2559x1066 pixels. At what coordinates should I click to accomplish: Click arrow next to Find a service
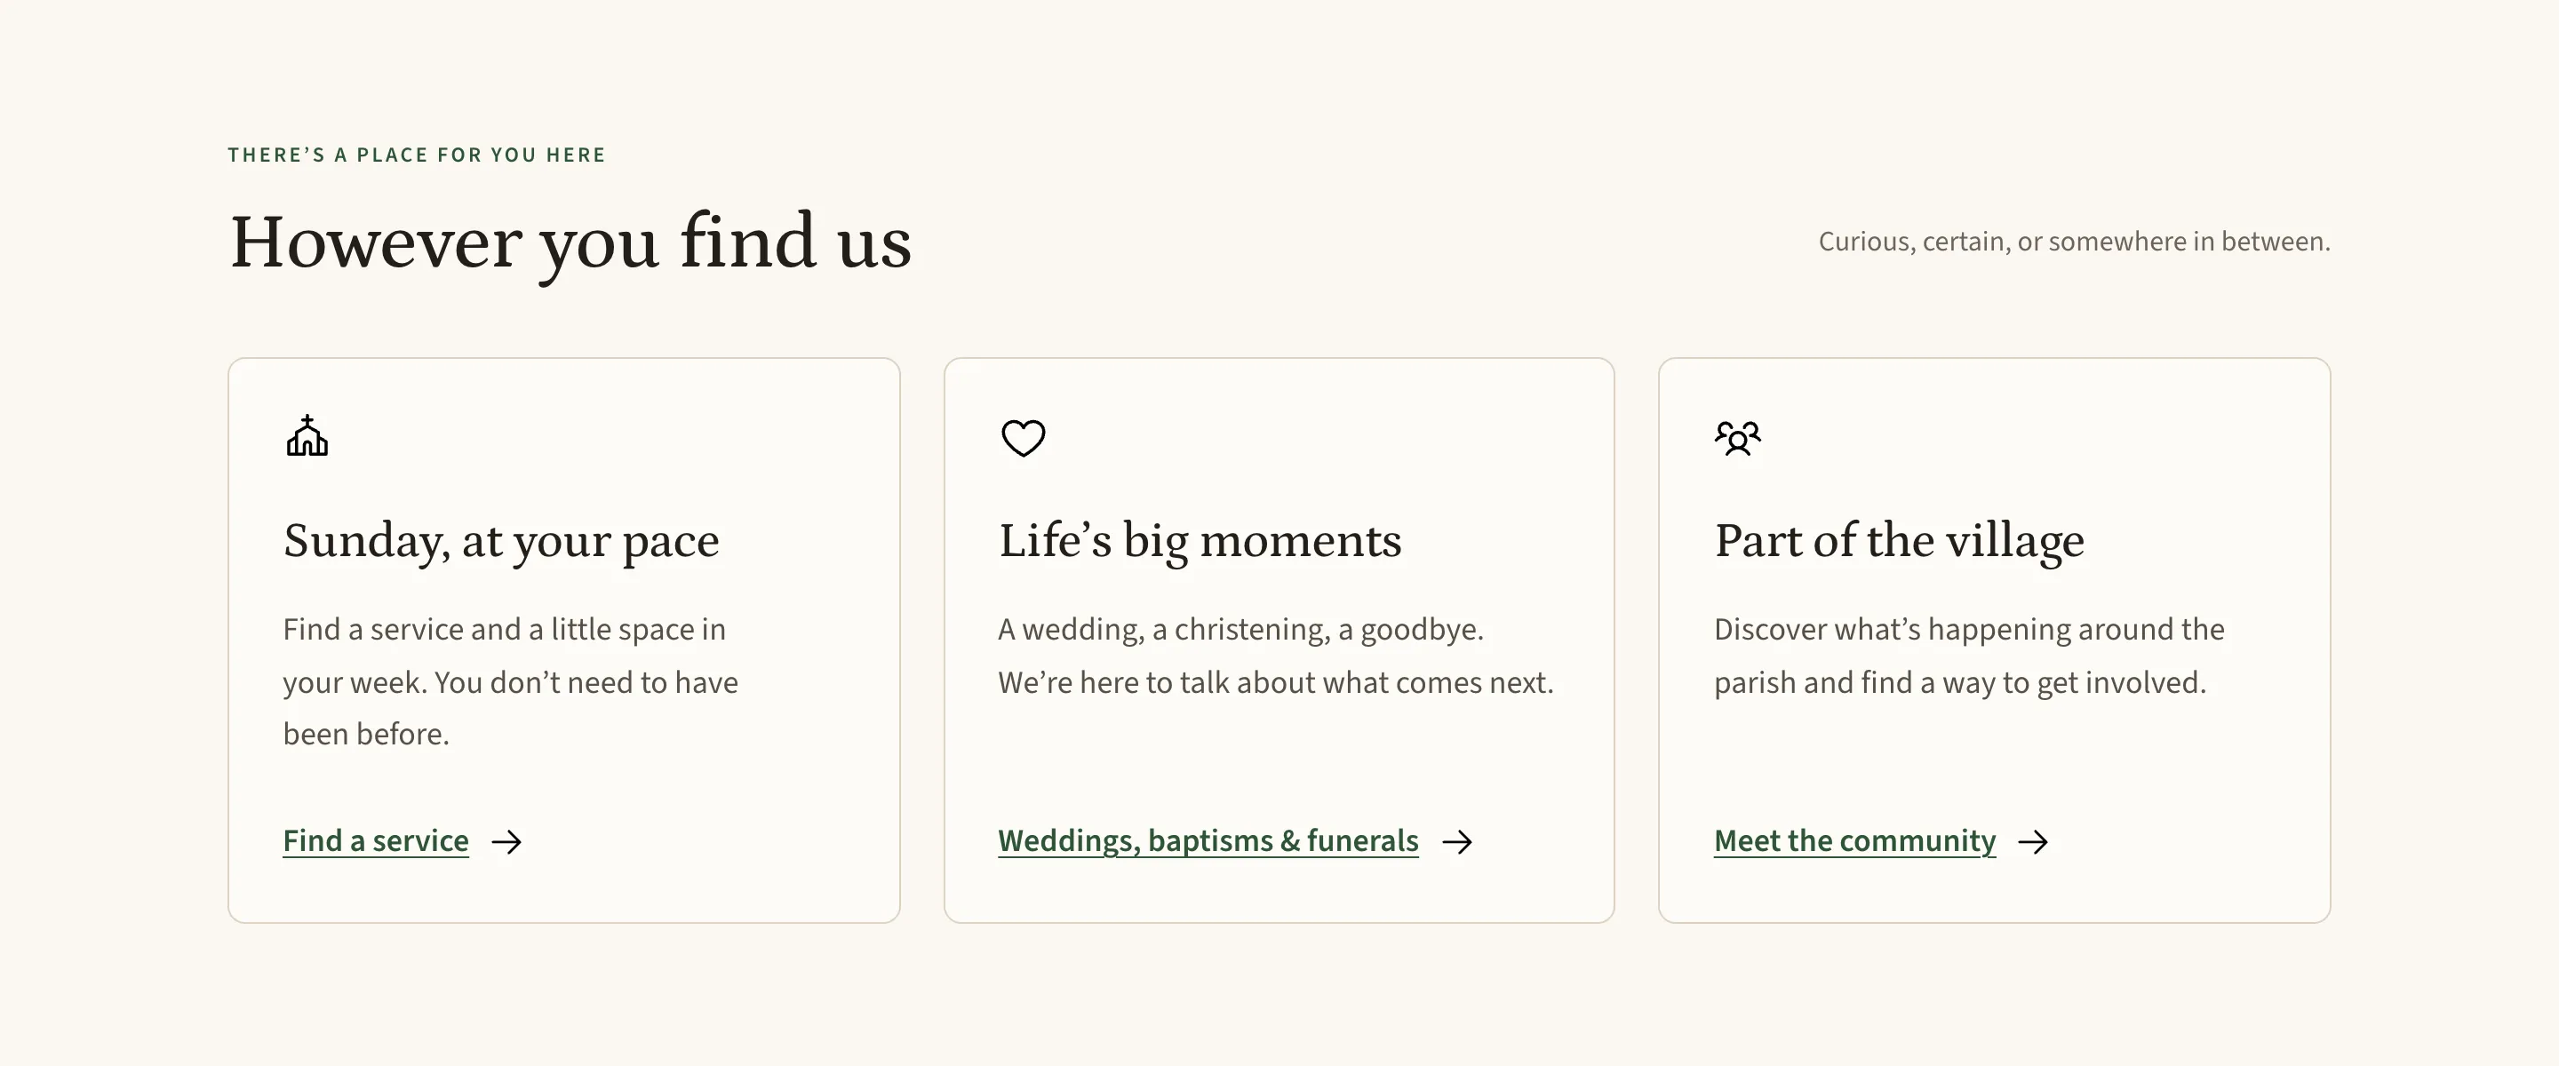click(x=506, y=841)
